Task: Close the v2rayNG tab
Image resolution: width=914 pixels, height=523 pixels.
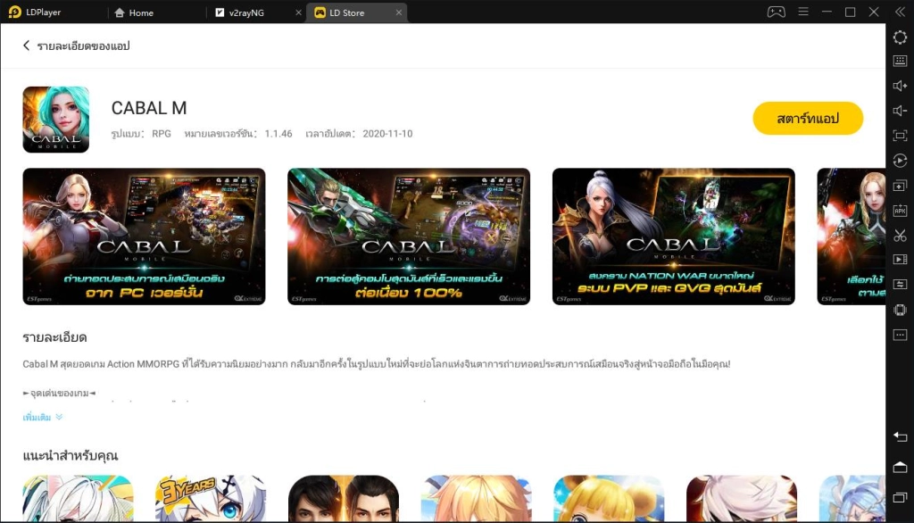Action: [298, 12]
